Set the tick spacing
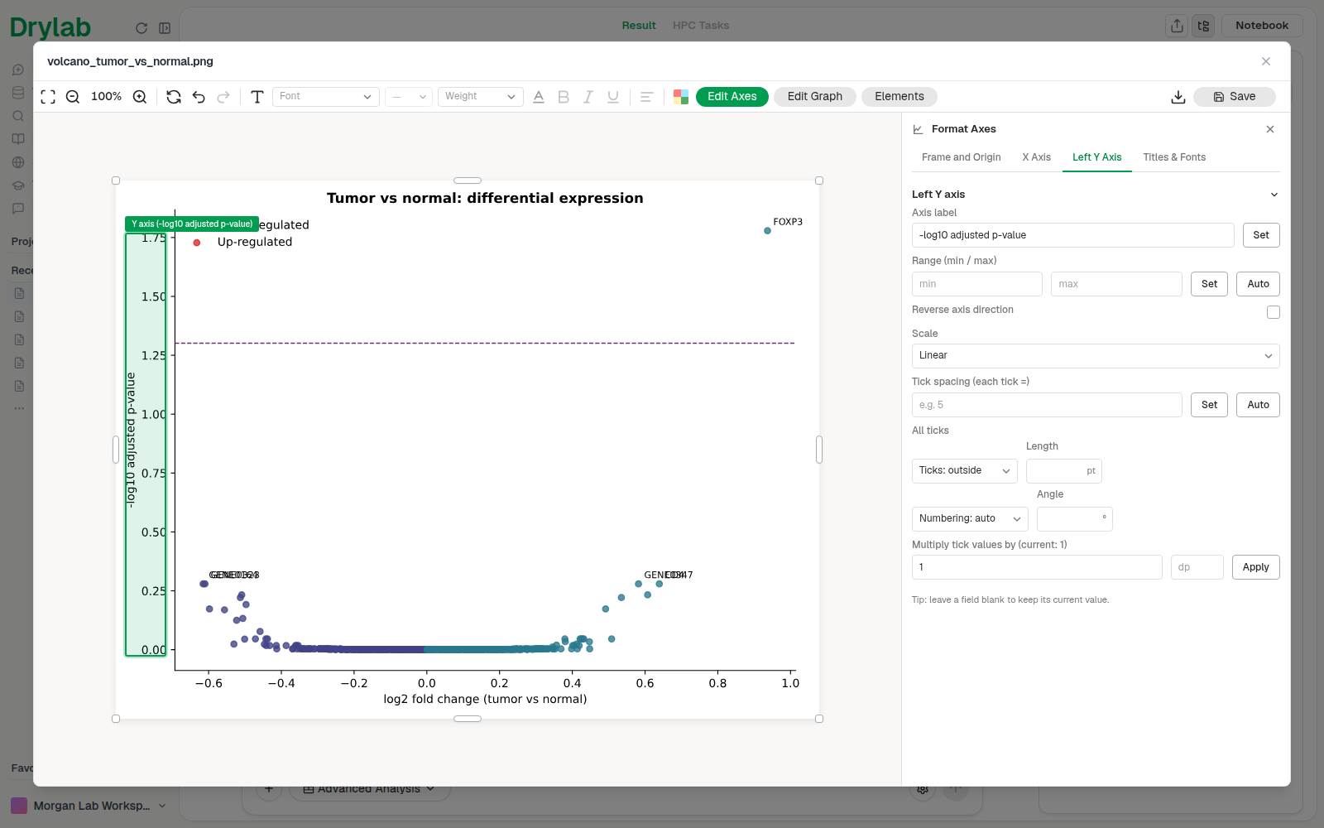This screenshot has height=828, width=1324. (x=1210, y=405)
